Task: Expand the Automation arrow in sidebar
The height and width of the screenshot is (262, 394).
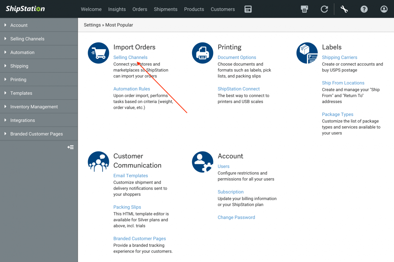Action: pyautogui.click(x=5, y=52)
